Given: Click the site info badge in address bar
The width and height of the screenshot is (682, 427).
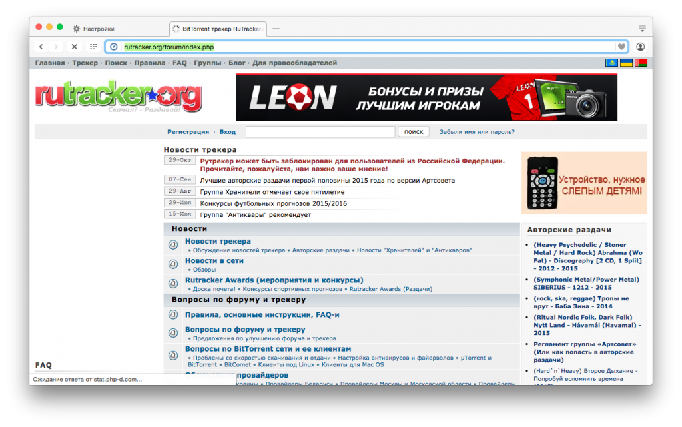Looking at the screenshot, I should pos(113,47).
